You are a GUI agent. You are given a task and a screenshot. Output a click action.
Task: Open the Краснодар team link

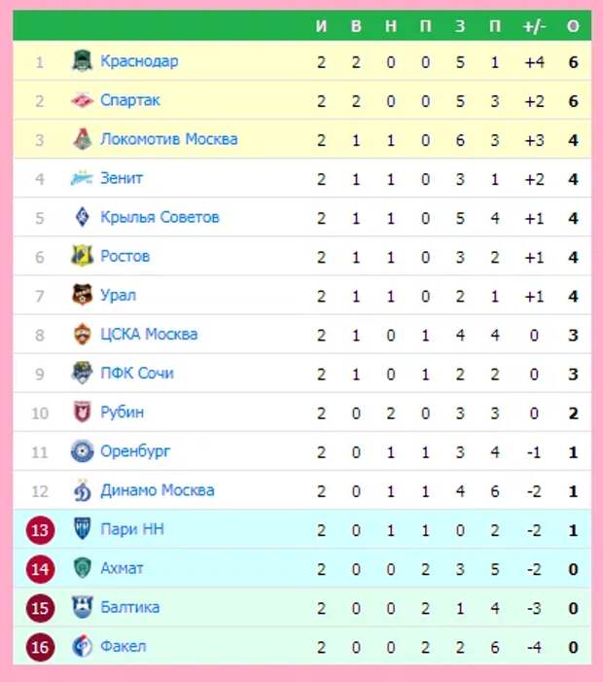pyautogui.click(x=139, y=61)
